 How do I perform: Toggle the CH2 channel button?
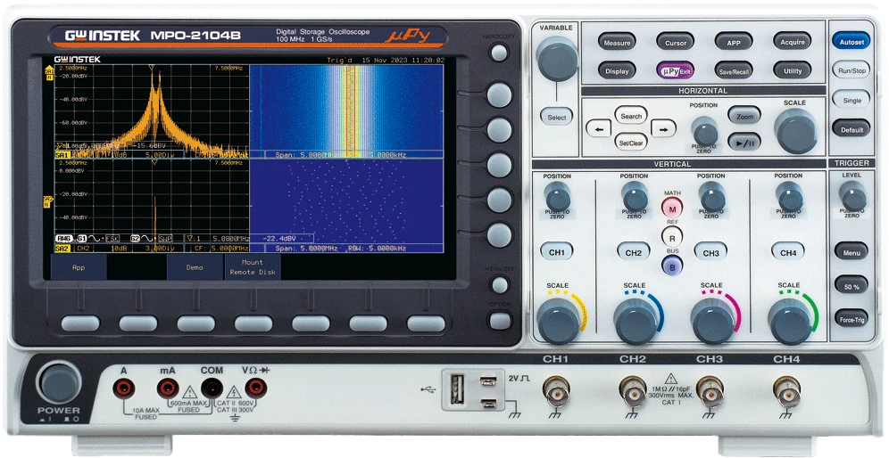coord(634,252)
